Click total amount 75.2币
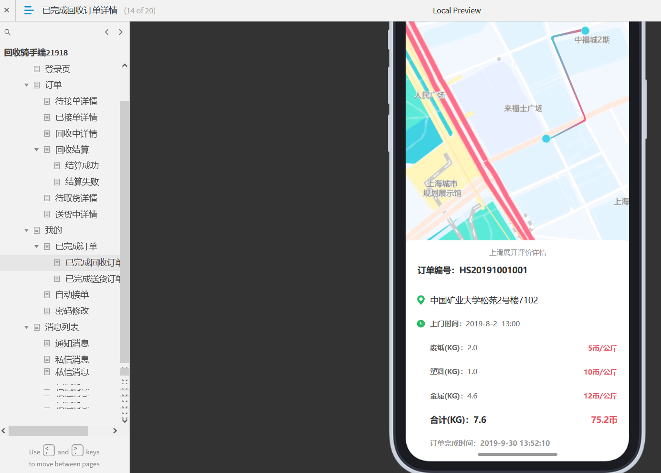661x473 pixels. [604, 420]
